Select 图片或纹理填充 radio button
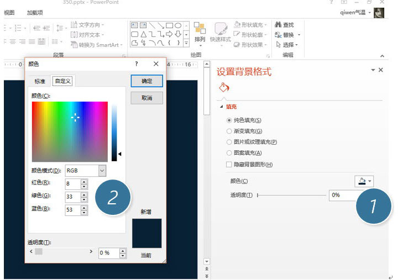This screenshot has height=280, width=398. coord(229,142)
